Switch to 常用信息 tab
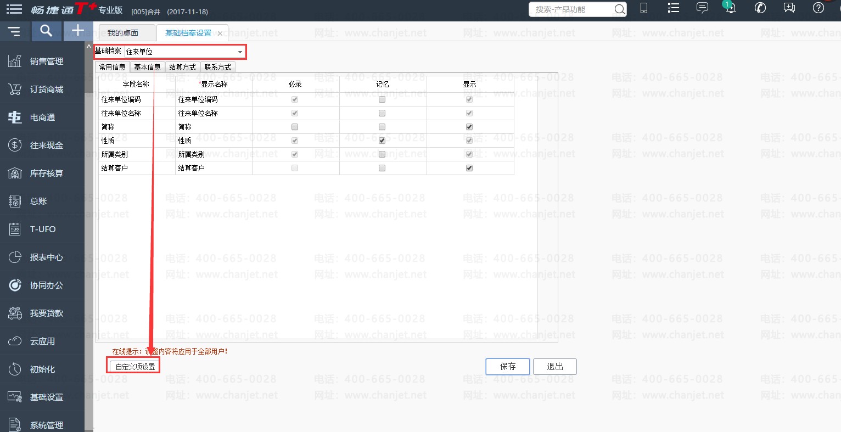Viewport: 841px width, 432px height. (x=113, y=67)
